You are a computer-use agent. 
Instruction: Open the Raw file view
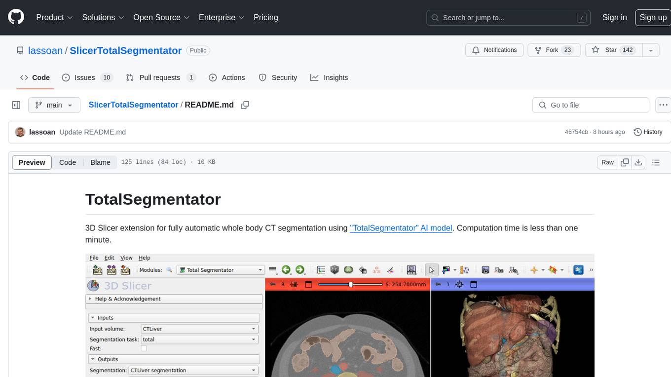607,162
